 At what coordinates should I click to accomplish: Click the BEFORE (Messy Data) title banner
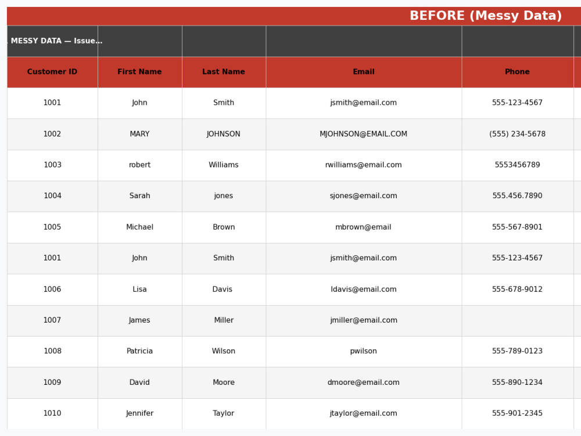[x=294, y=16]
